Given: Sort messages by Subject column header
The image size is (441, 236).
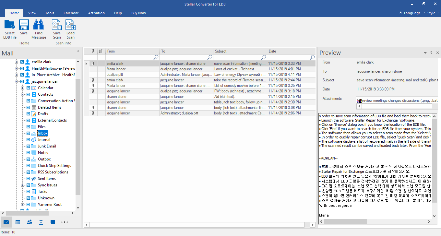Looking at the screenshot, I should [240, 51].
